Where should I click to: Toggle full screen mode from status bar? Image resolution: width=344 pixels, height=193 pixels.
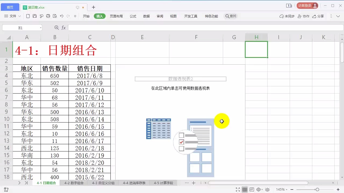[x=238, y=190]
